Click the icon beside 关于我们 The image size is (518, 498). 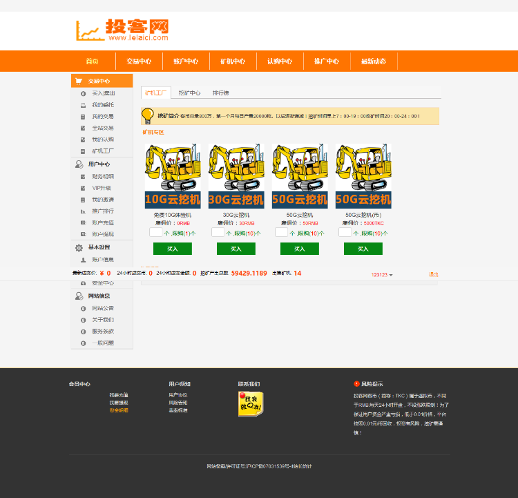(x=84, y=320)
